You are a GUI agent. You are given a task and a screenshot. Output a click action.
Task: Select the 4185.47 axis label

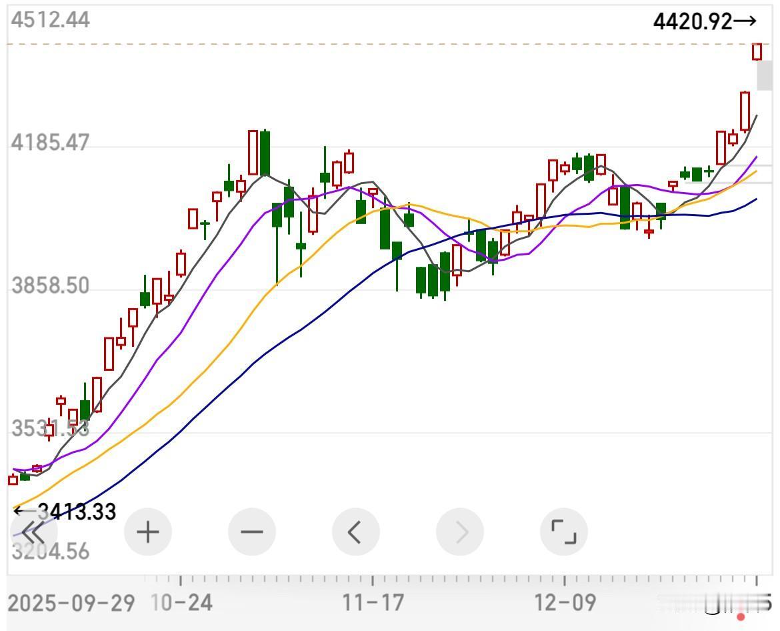tap(50, 143)
